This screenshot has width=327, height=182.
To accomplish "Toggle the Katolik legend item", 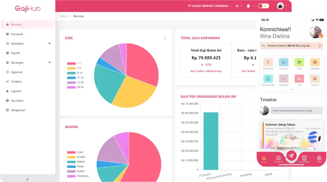I will tap(76, 162).
